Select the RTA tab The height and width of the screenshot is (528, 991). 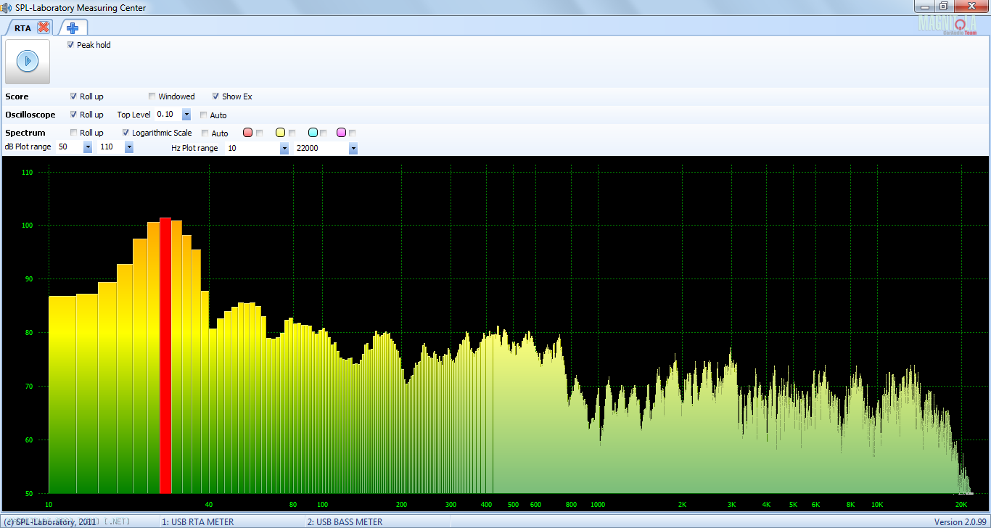point(22,28)
